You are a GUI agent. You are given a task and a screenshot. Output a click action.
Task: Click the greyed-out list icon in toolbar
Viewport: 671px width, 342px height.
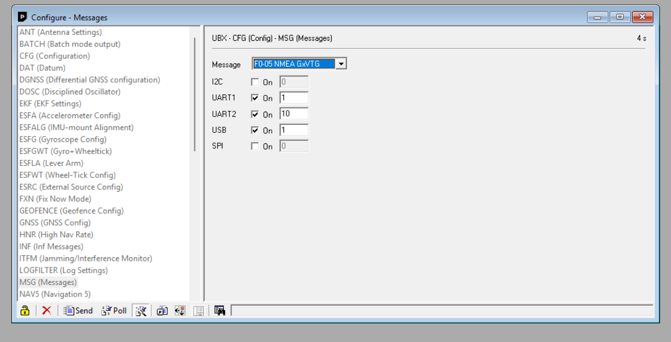199,311
